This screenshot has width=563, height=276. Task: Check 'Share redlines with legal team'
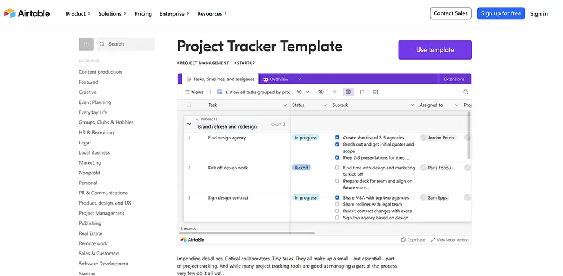(x=337, y=204)
